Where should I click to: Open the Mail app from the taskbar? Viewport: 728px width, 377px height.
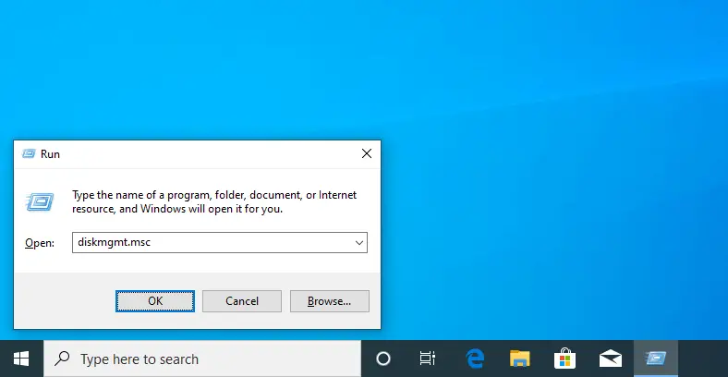coord(610,359)
